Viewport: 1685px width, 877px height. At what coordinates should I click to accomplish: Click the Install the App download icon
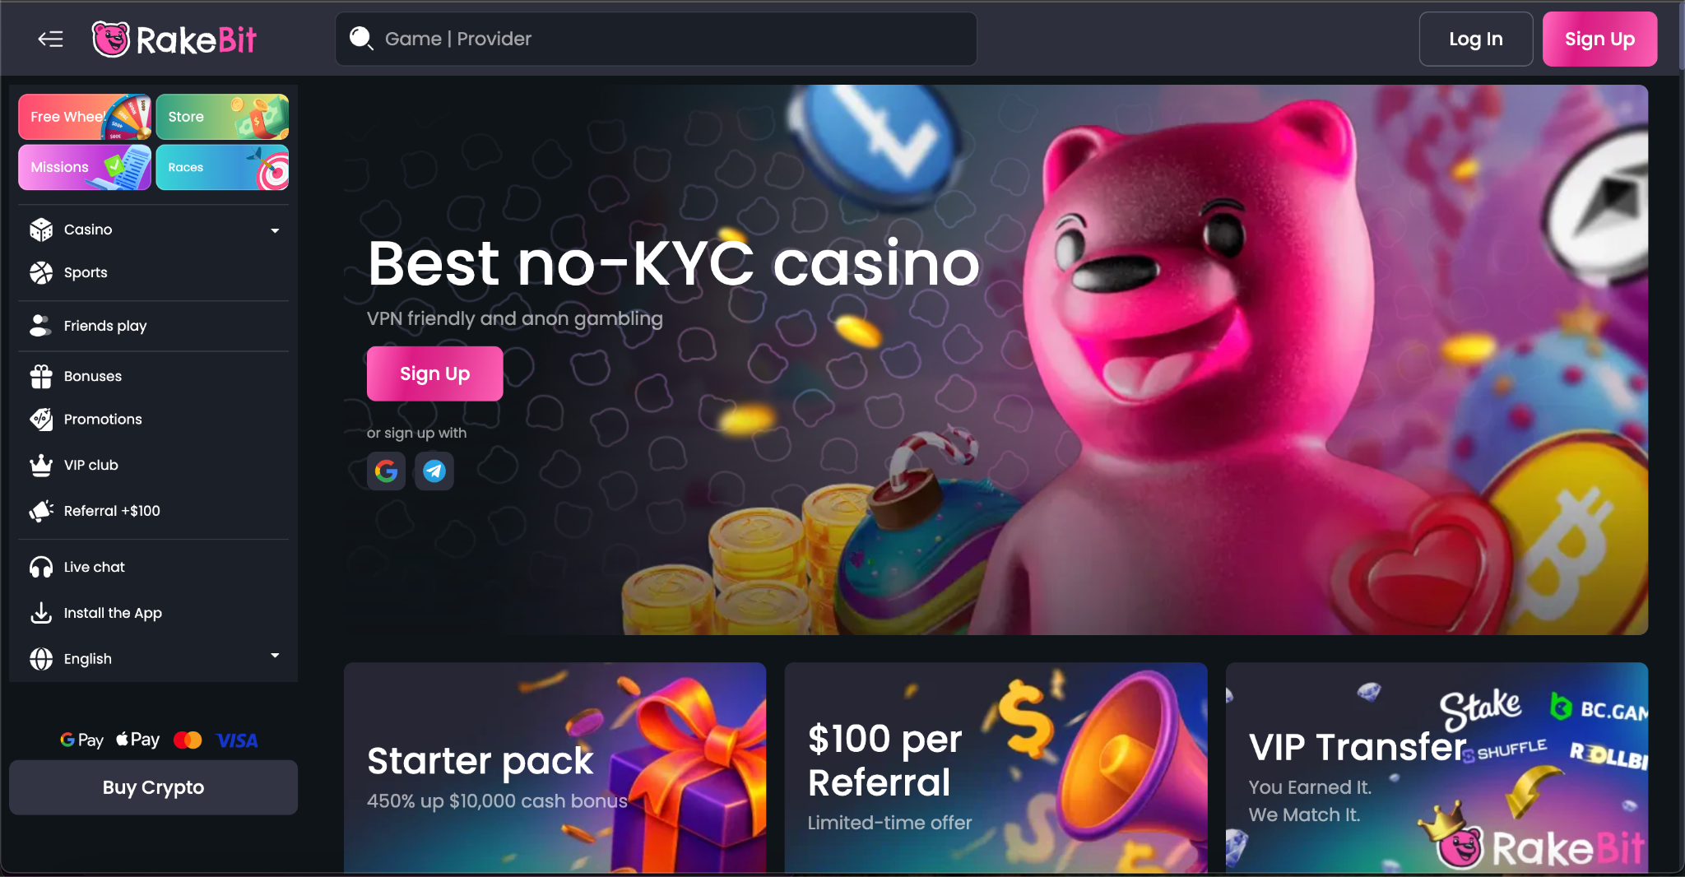click(x=41, y=613)
